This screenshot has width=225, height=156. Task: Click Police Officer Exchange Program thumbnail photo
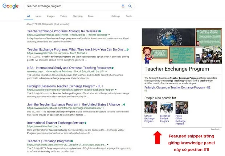pos(182,108)
